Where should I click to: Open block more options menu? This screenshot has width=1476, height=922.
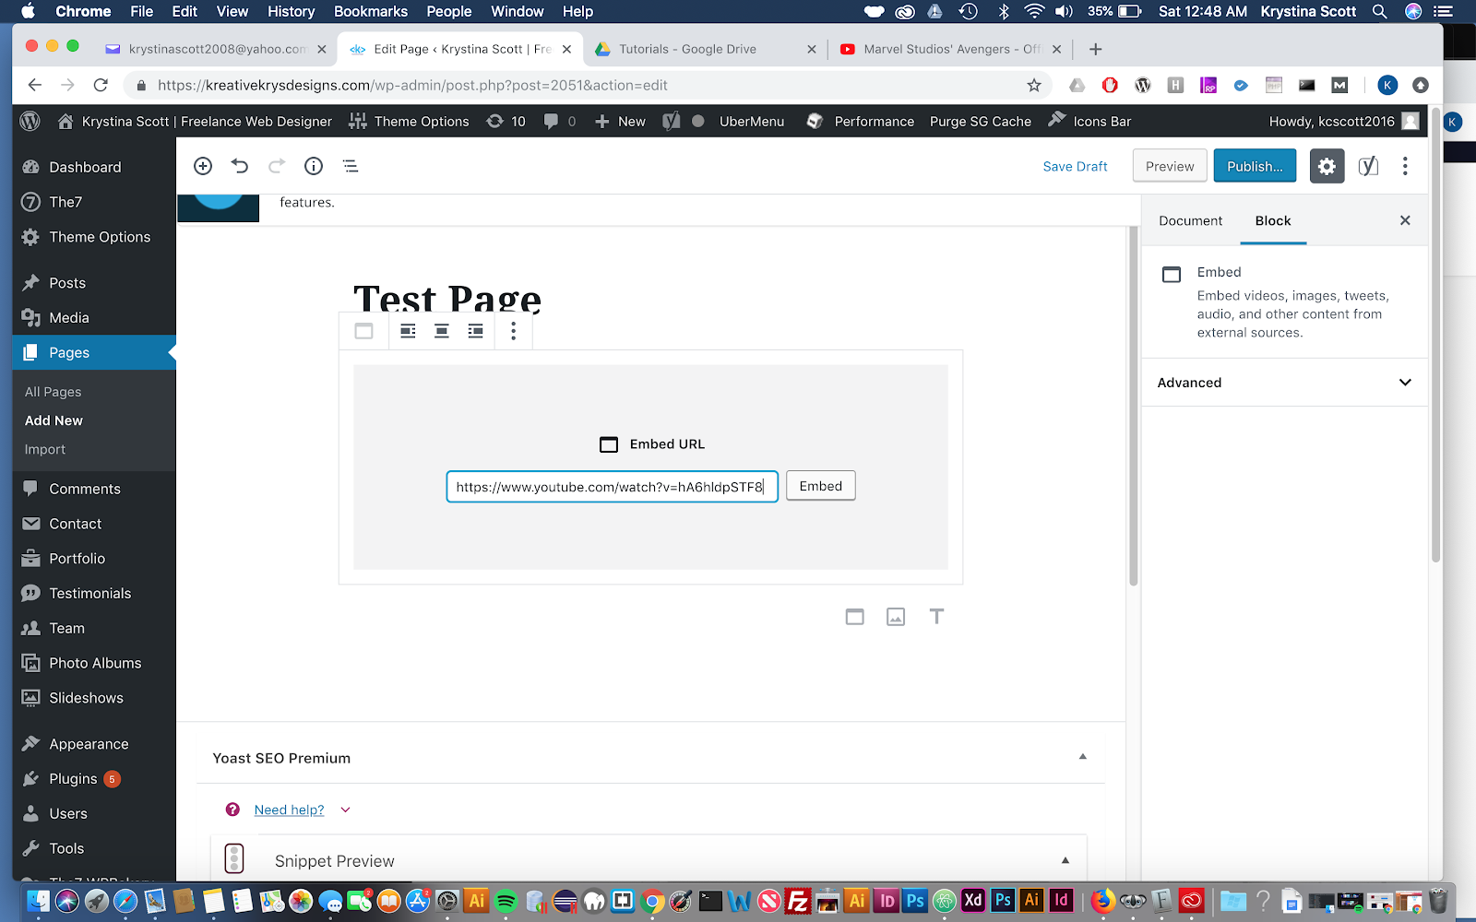514,331
